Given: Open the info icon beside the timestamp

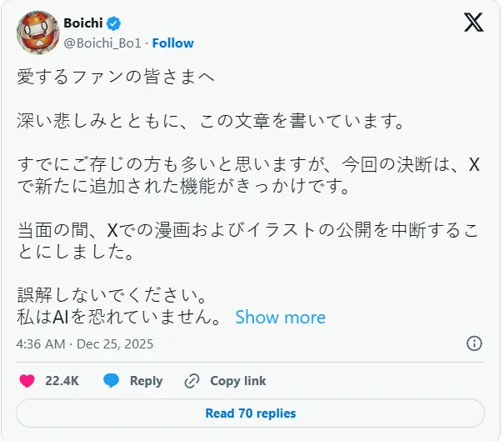Looking at the screenshot, I should (x=474, y=343).
